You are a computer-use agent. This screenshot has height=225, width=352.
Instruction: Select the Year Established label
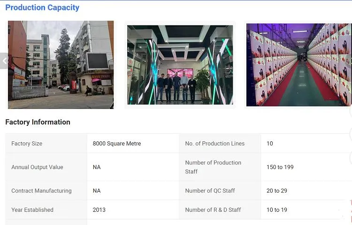pos(32,210)
